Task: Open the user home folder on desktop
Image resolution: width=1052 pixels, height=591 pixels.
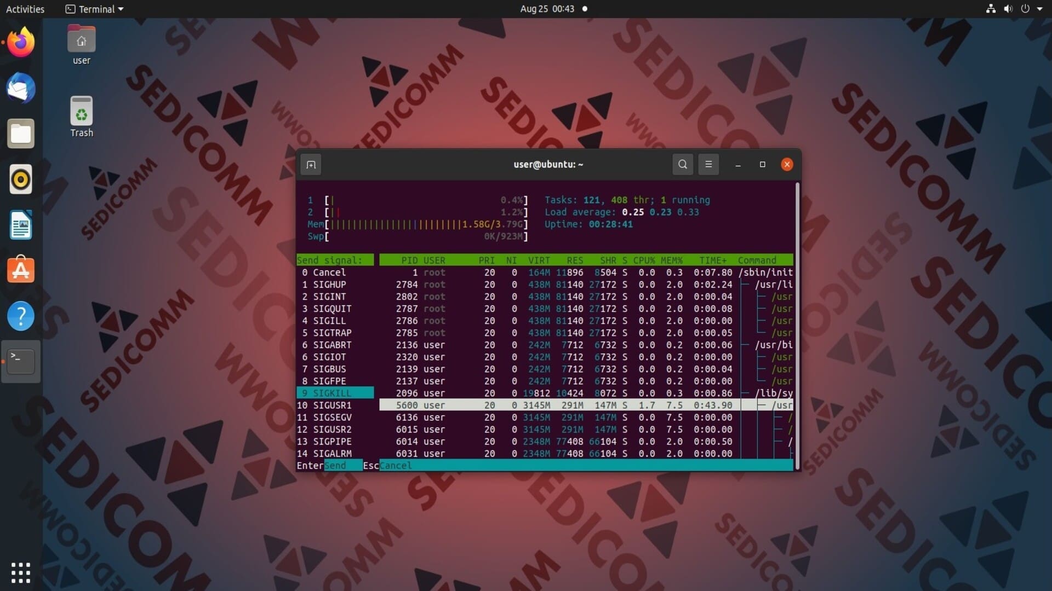Action: click(81, 45)
